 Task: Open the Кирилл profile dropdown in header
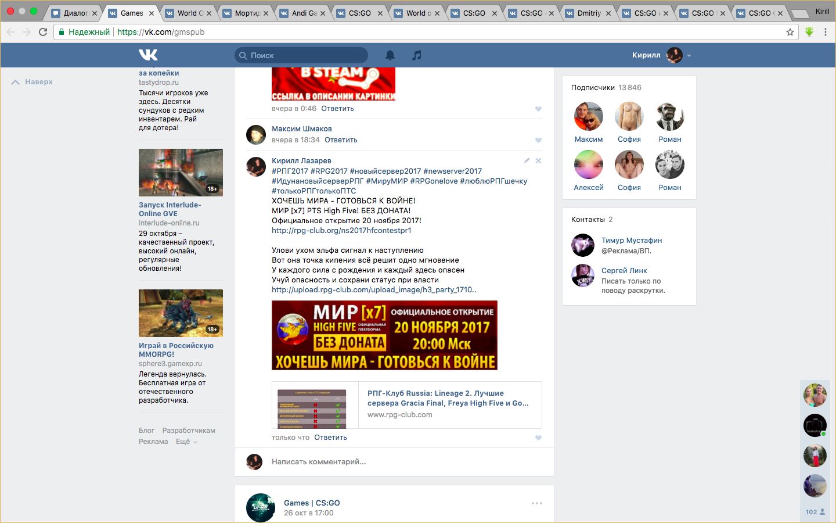(662, 55)
